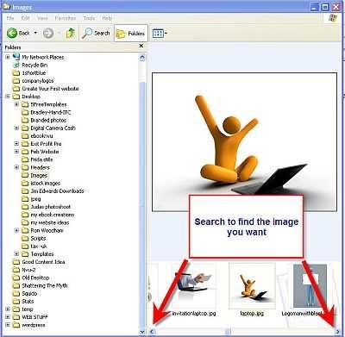Image resolution: width=345 pixels, height=337 pixels.
Task: Select the laptop.jpg thumbnail
Action: point(252,286)
